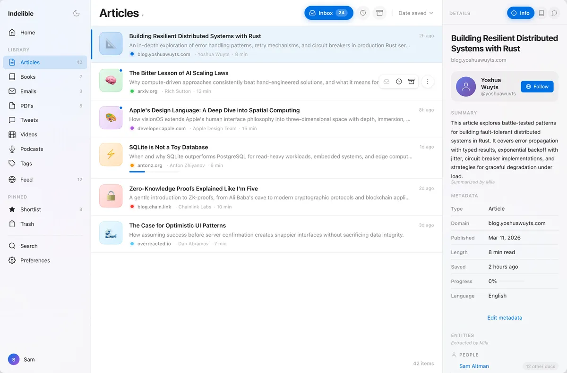Viewport: 567px width, 373px height.
Task: Click Edit metadata link
Action: [x=505, y=318]
